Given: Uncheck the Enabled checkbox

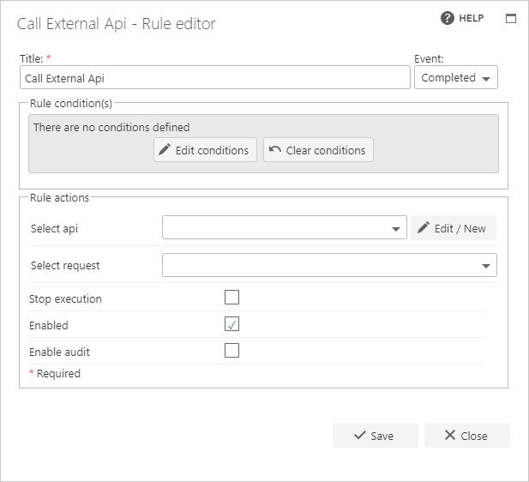Looking at the screenshot, I should tap(231, 324).
